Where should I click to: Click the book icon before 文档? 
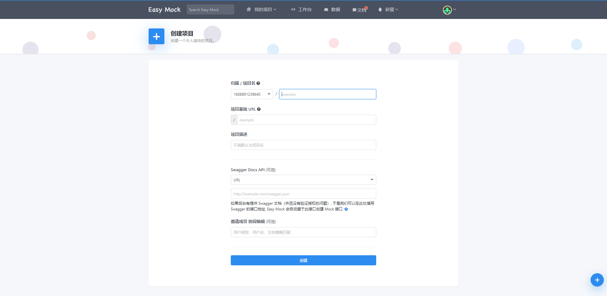coord(354,10)
